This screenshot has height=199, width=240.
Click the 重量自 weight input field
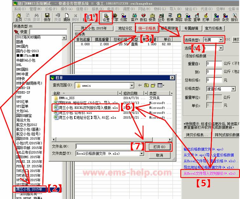[x=214, y=63]
